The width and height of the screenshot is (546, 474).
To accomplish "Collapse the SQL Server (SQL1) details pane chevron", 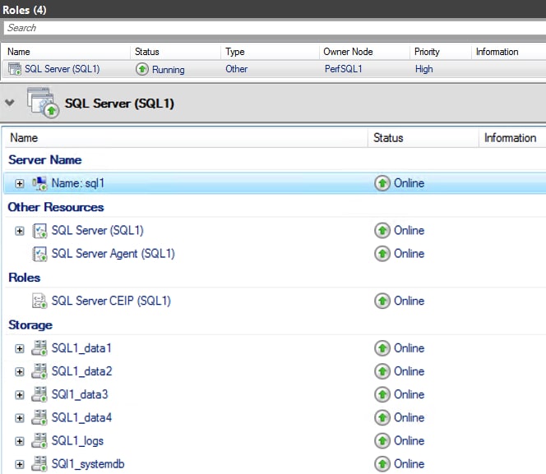I will tap(10, 103).
